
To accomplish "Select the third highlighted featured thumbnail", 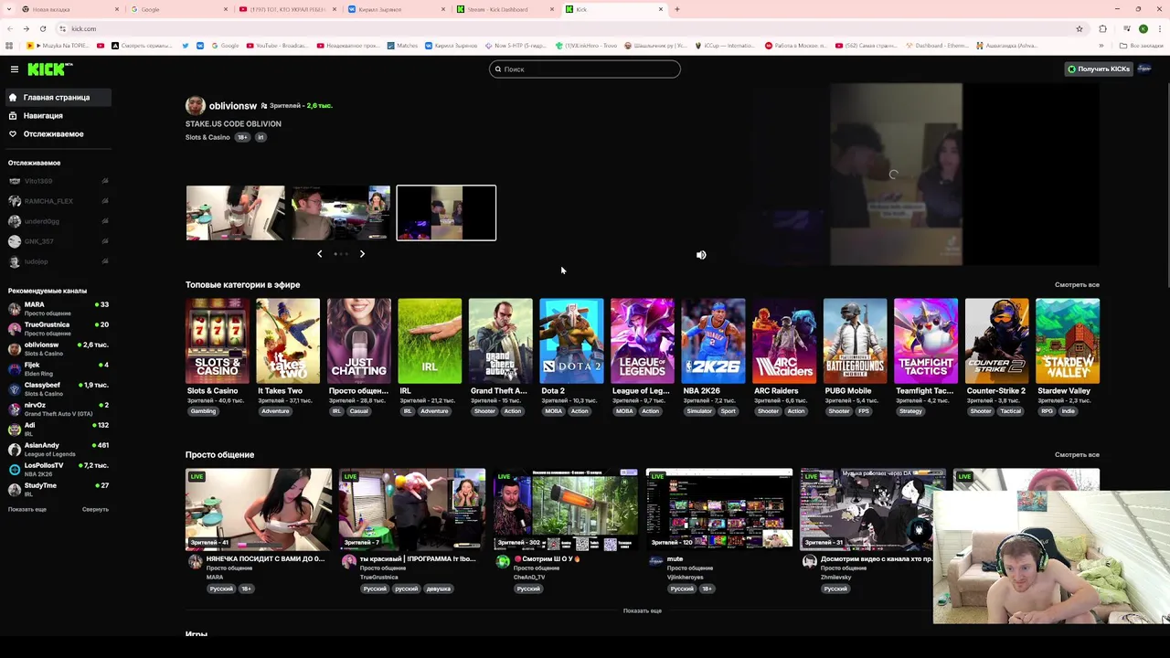I will click(x=446, y=213).
